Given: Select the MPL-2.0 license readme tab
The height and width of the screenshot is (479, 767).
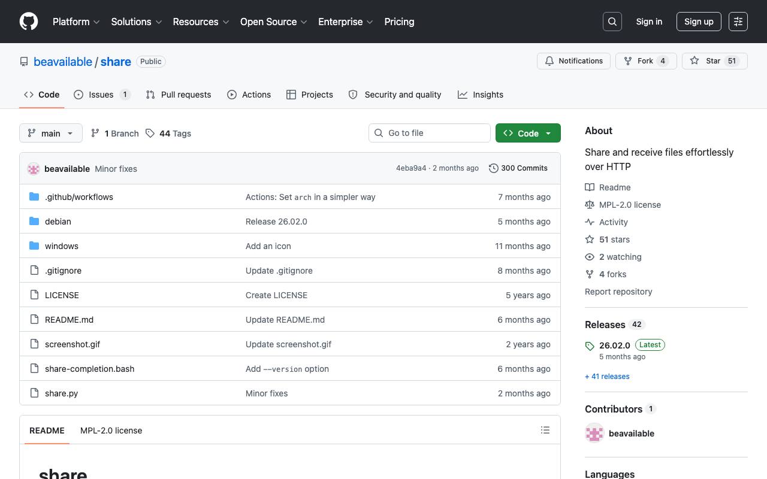Looking at the screenshot, I should [111, 431].
